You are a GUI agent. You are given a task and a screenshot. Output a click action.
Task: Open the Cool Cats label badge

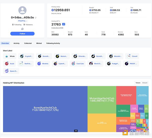(x=78, y=64)
